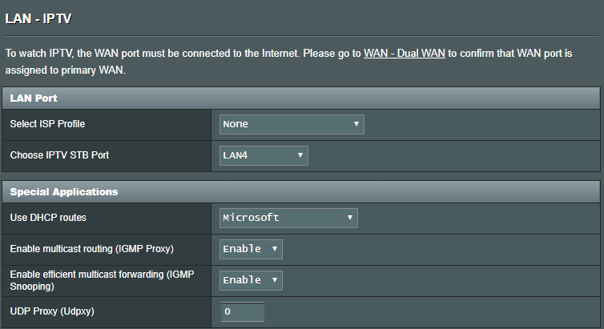Click the Enable multicast routing (IGMP Proxy) label
604x329 pixels.
coord(92,249)
